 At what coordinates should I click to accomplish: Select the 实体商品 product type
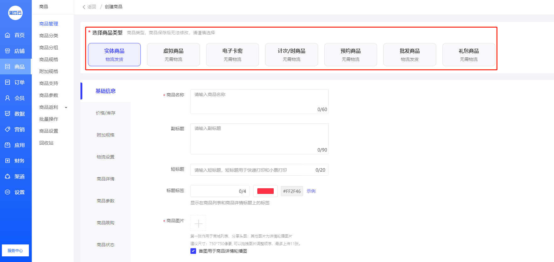[x=114, y=55]
